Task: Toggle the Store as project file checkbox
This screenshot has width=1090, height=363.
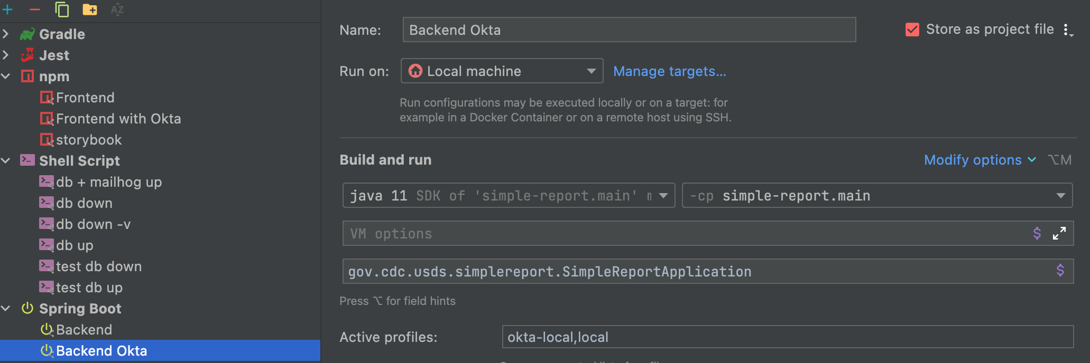Action: point(912,30)
